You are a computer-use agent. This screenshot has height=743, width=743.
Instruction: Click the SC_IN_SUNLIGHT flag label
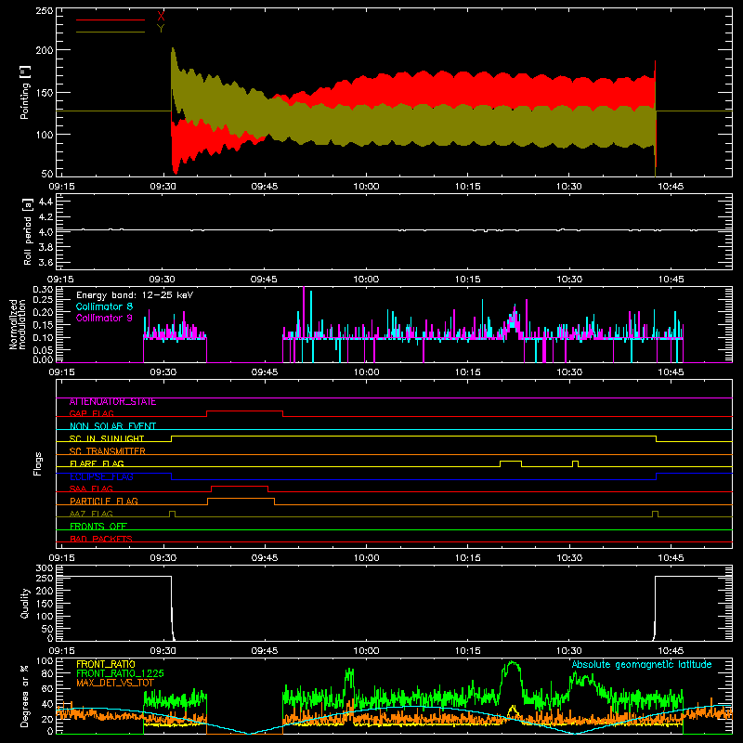coord(107,438)
